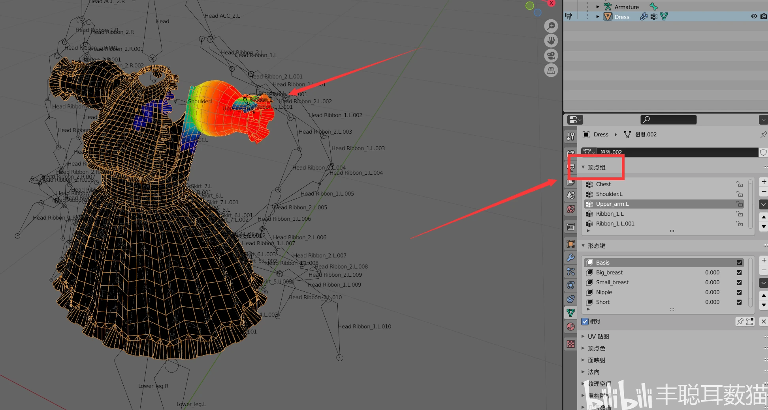Uncheck the Short shape key checkbox
Screen dimensions: 768x410
coord(739,302)
